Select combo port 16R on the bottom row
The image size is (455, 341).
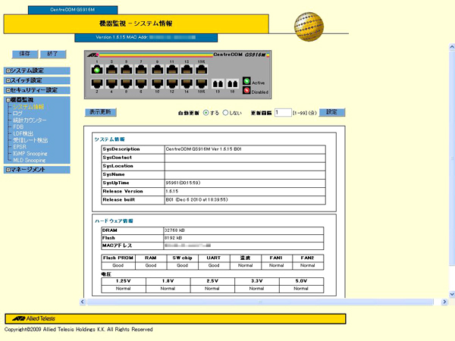pyautogui.click(x=202, y=83)
